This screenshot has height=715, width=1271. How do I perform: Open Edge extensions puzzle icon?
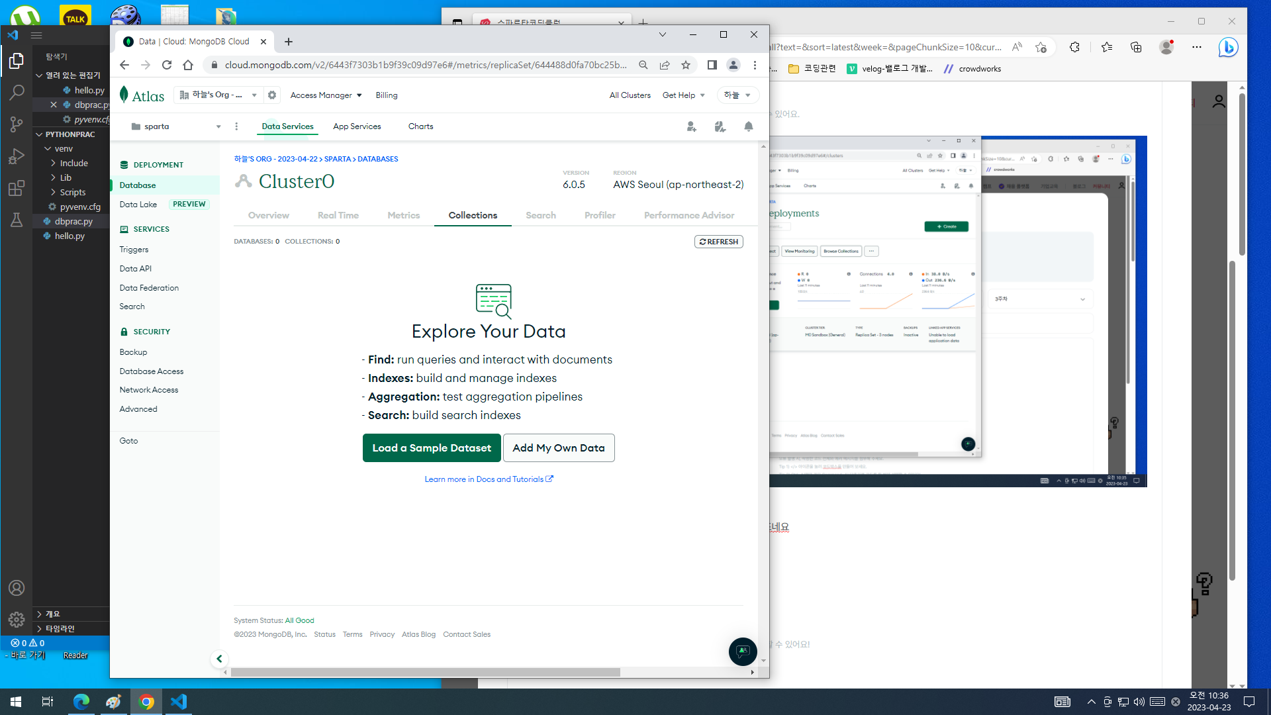(1074, 48)
